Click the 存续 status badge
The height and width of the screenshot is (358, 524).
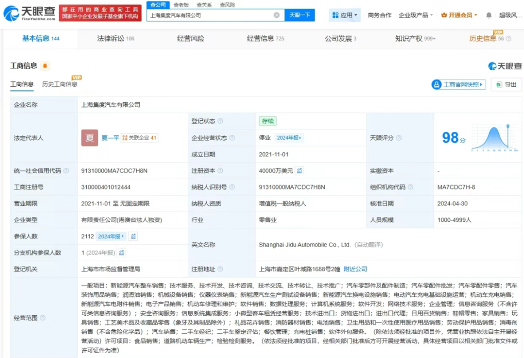point(268,121)
